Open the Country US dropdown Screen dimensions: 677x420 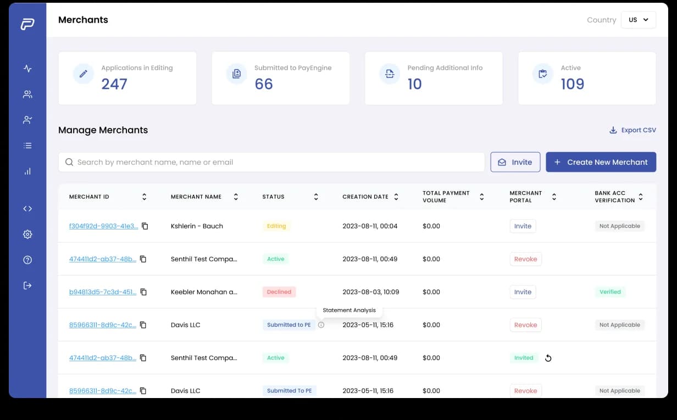coord(638,20)
